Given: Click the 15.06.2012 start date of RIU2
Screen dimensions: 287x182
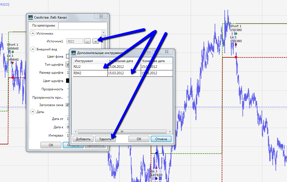Looking at the screenshot, I should tap(116, 67).
